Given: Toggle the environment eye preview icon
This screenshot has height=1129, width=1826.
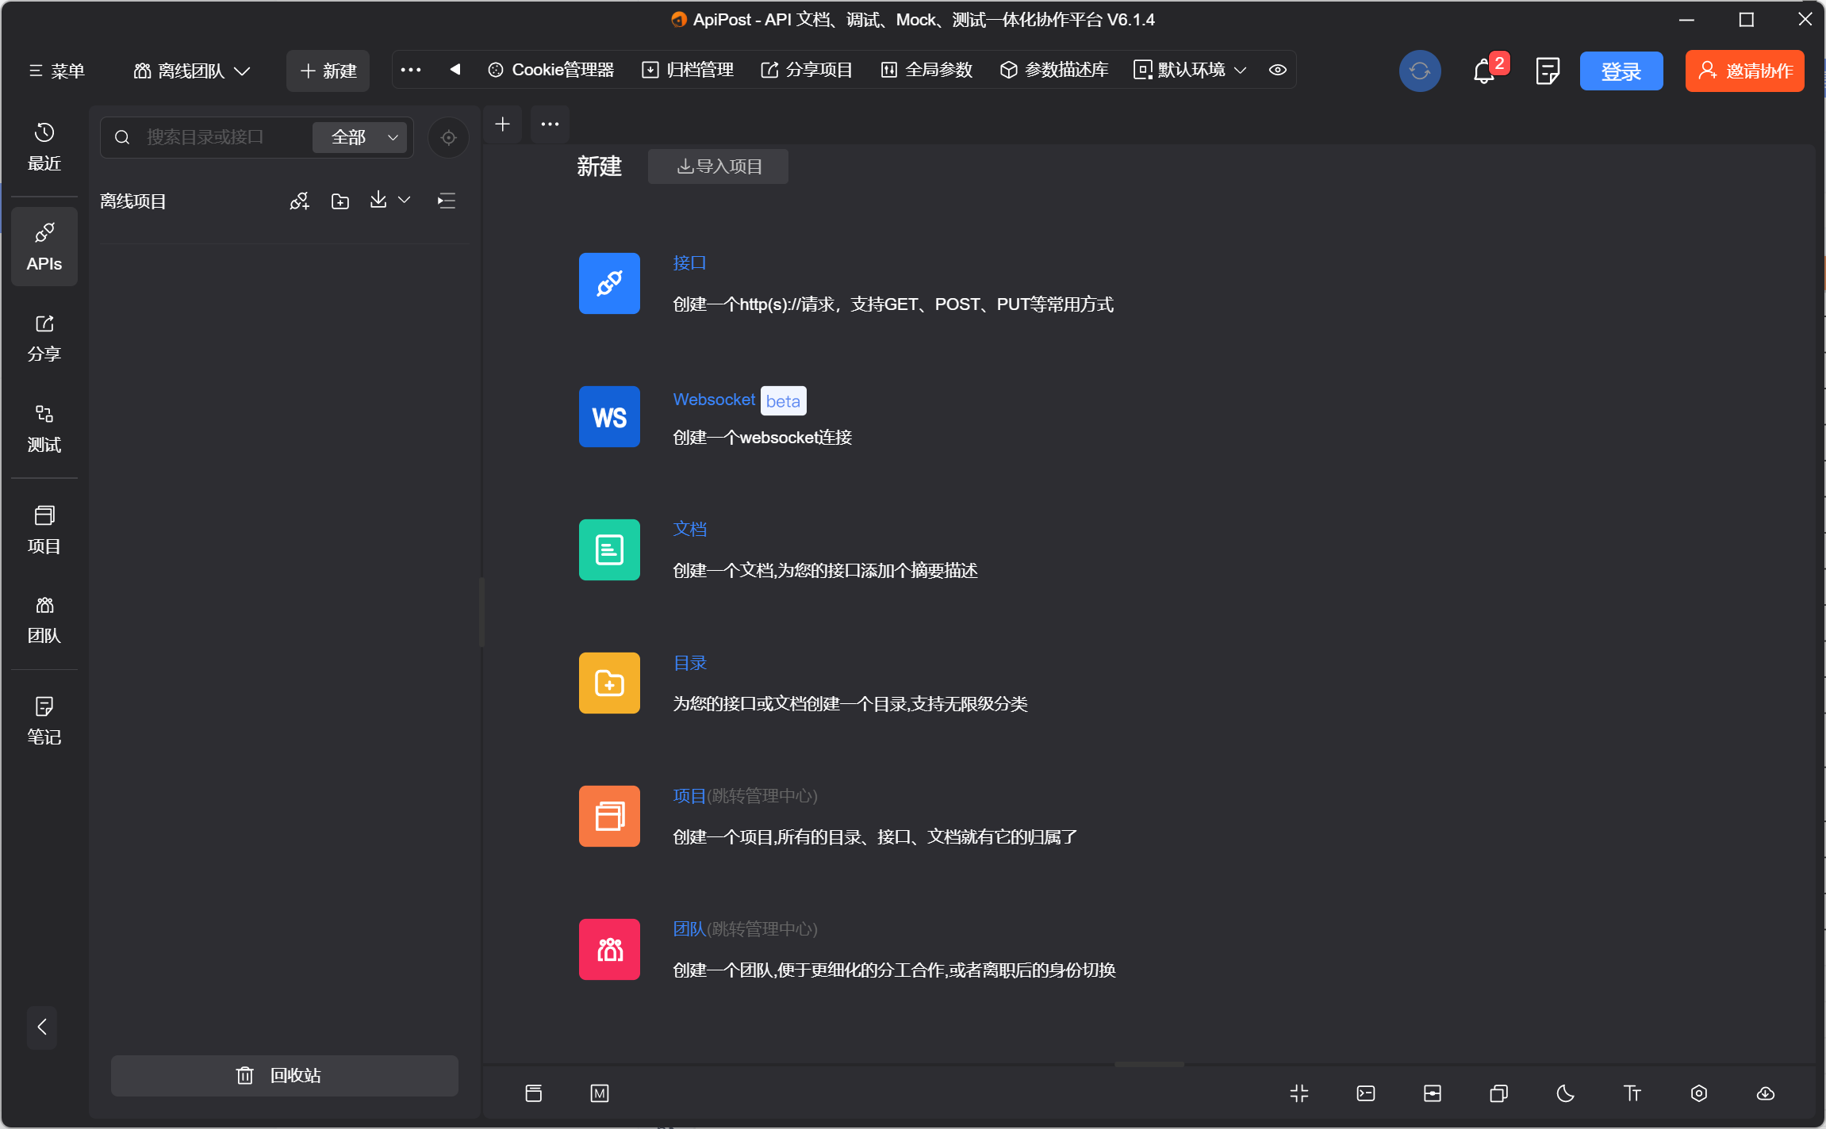Looking at the screenshot, I should [x=1277, y=70].
